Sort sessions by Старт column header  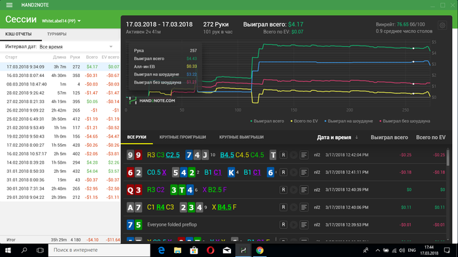(11, 57)
